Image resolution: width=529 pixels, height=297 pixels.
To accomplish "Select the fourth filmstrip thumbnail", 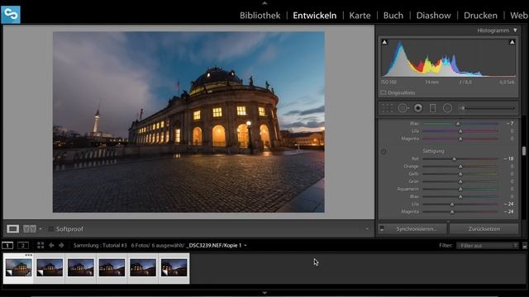I will (x=112, y=268).
